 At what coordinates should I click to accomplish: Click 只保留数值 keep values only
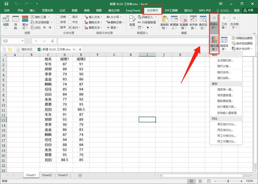point(147,22)
